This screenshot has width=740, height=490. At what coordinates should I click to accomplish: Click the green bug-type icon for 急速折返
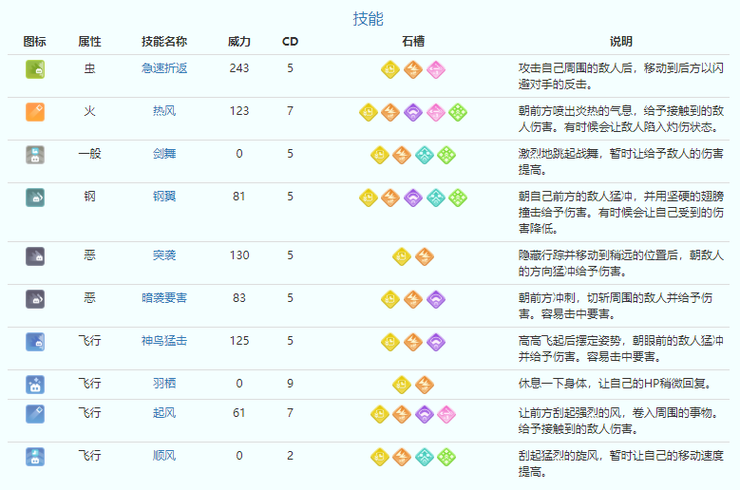coord(35,69)
